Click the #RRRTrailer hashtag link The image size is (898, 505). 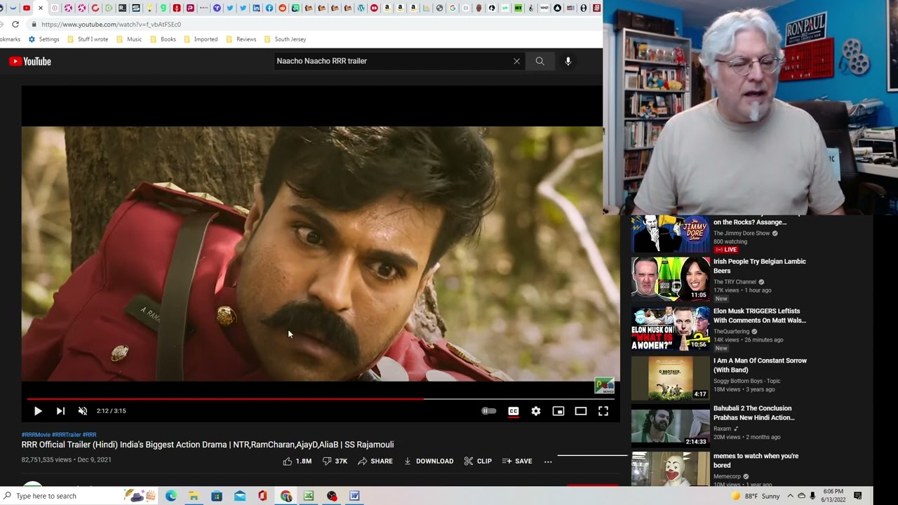click(x=67, y=435)
